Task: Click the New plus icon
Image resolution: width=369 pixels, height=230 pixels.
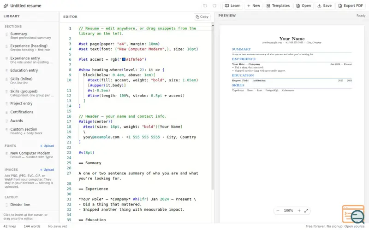Action: pyautogui.click(x=249, y=6)
